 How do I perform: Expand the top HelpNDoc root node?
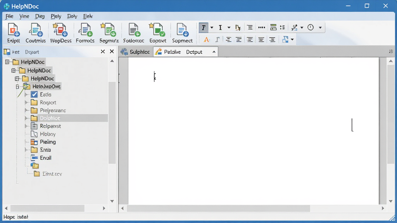(x=7, y=62)
